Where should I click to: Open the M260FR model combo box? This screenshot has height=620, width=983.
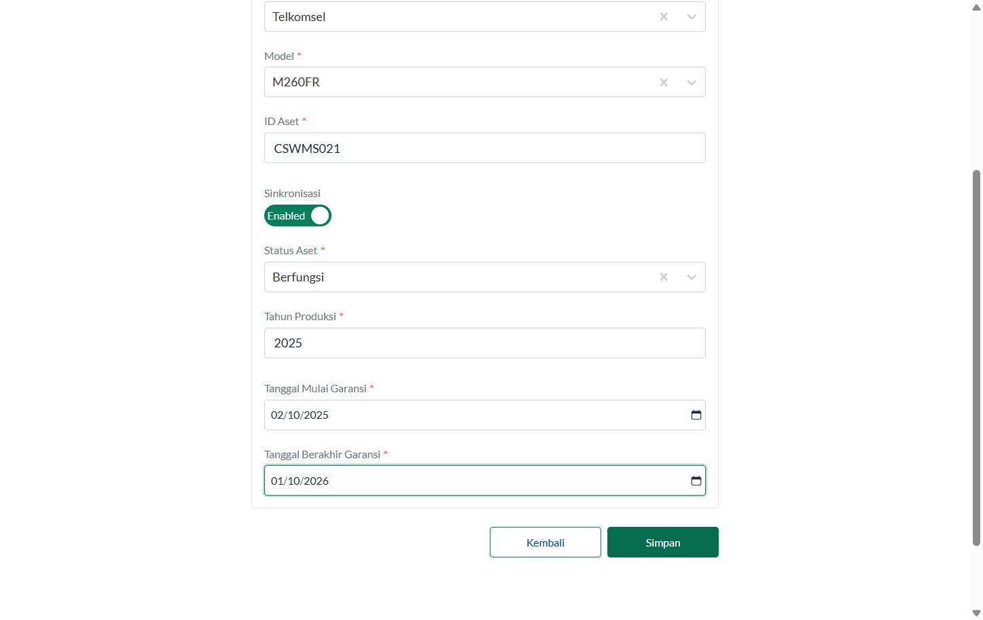pos(485,82)
